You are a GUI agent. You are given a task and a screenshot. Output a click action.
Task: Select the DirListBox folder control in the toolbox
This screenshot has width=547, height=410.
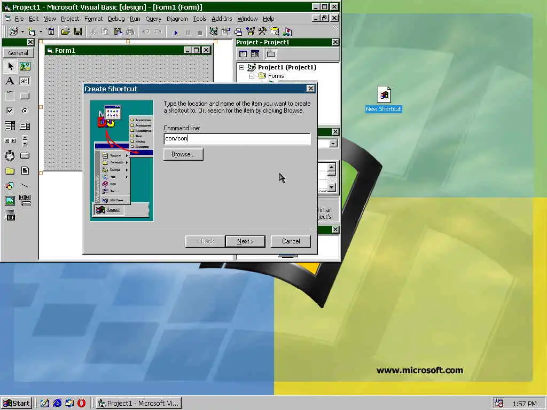(10, 170)
